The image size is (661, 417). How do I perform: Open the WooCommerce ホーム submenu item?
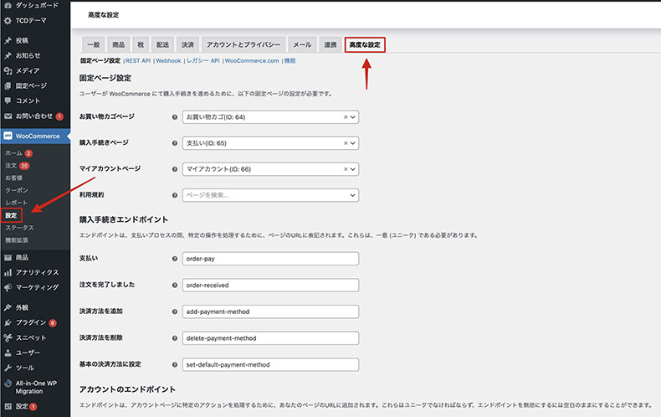[x=13, y=153]
